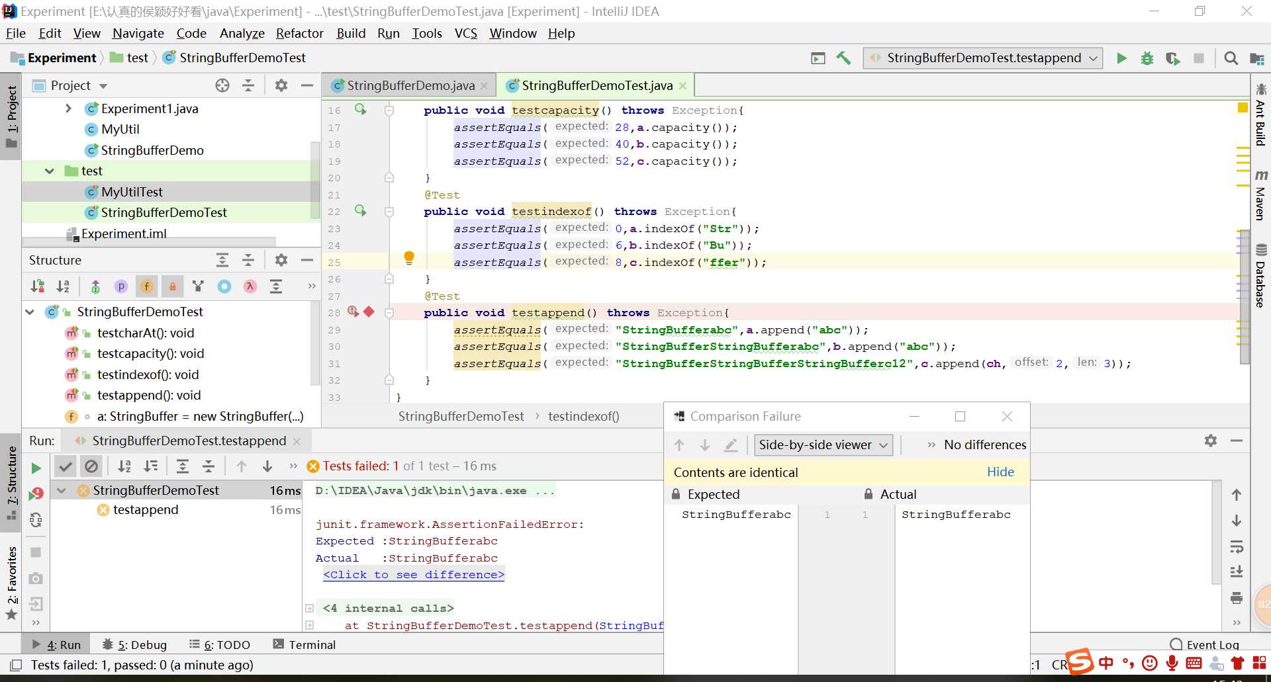Locate current file in Project panel target icon
This screenshot has height=682, width=1271.
222,85
